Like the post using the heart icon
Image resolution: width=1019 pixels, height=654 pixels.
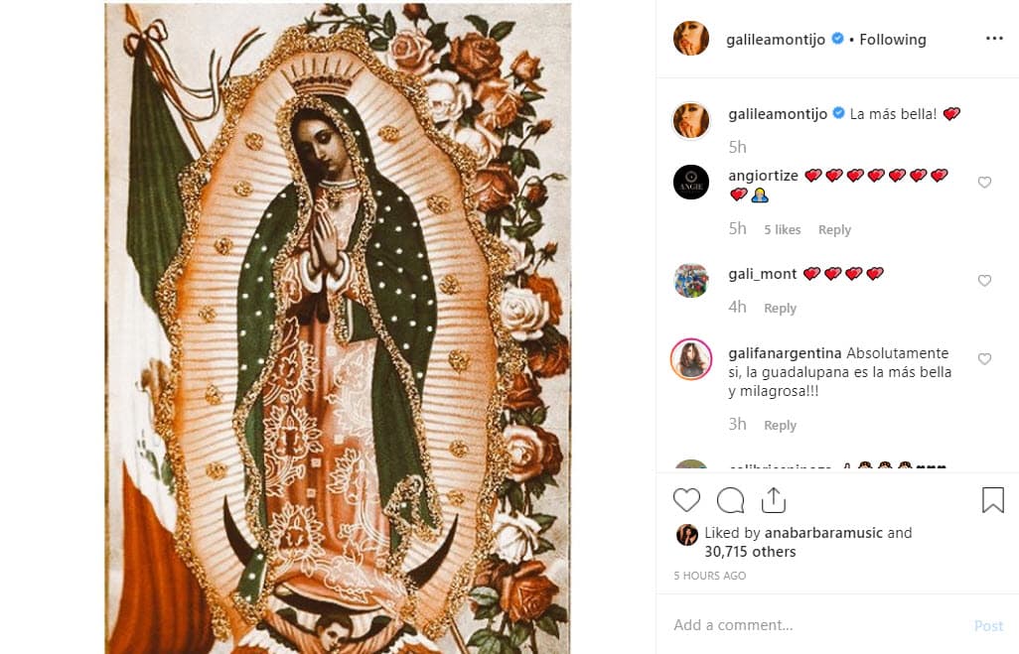pyautogui.click(x=686, y=500)
